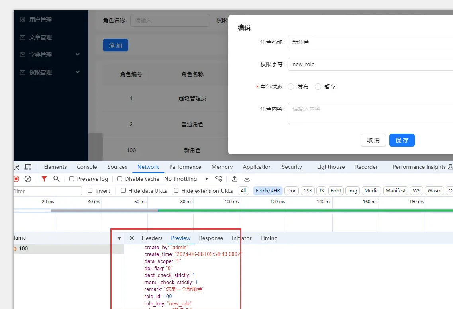Open the No throttling dropdown
Image resolution: width=453 pixels, height=309 pixels.
pyautogui.click(x=186, y=179)
